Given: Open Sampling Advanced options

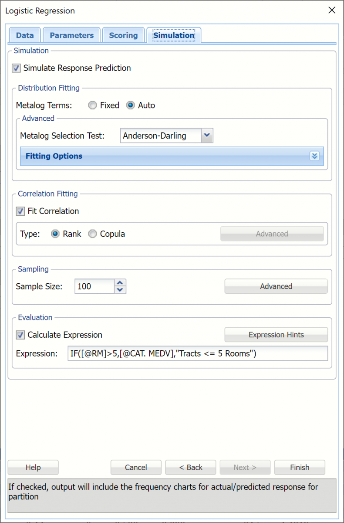Looking at the screenshot, I should click(x=276, y=286).
